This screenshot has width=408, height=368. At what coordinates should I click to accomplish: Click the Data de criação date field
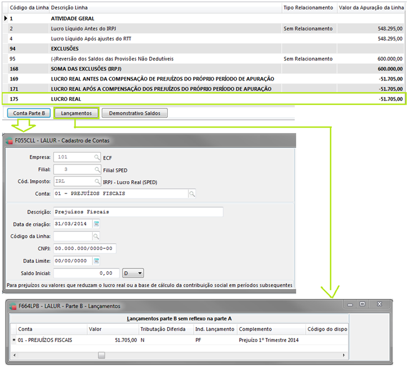(73, 224)
